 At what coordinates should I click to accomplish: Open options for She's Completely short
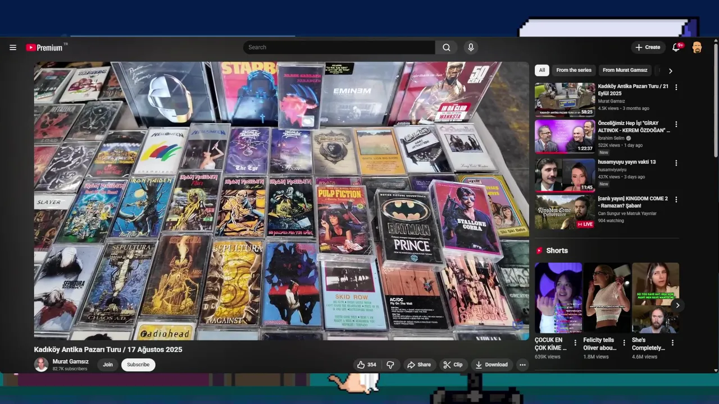tap(672, 343)
